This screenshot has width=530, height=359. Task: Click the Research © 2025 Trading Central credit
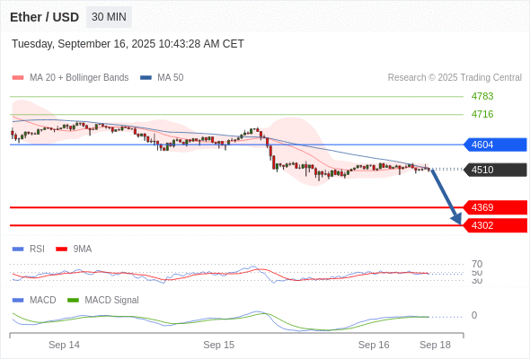pyautogui.click(x=455, y=78)
